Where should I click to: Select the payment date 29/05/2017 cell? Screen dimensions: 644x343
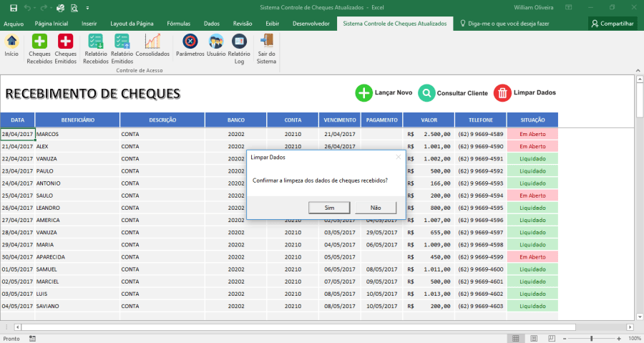381,233
